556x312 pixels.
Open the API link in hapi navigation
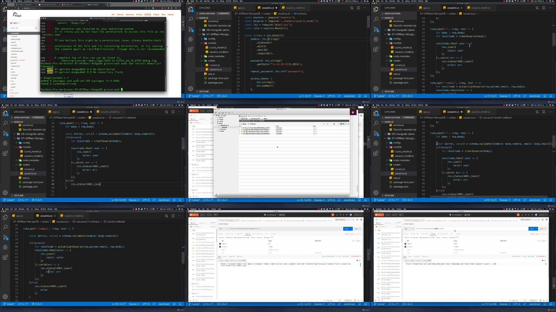[113, 15]
